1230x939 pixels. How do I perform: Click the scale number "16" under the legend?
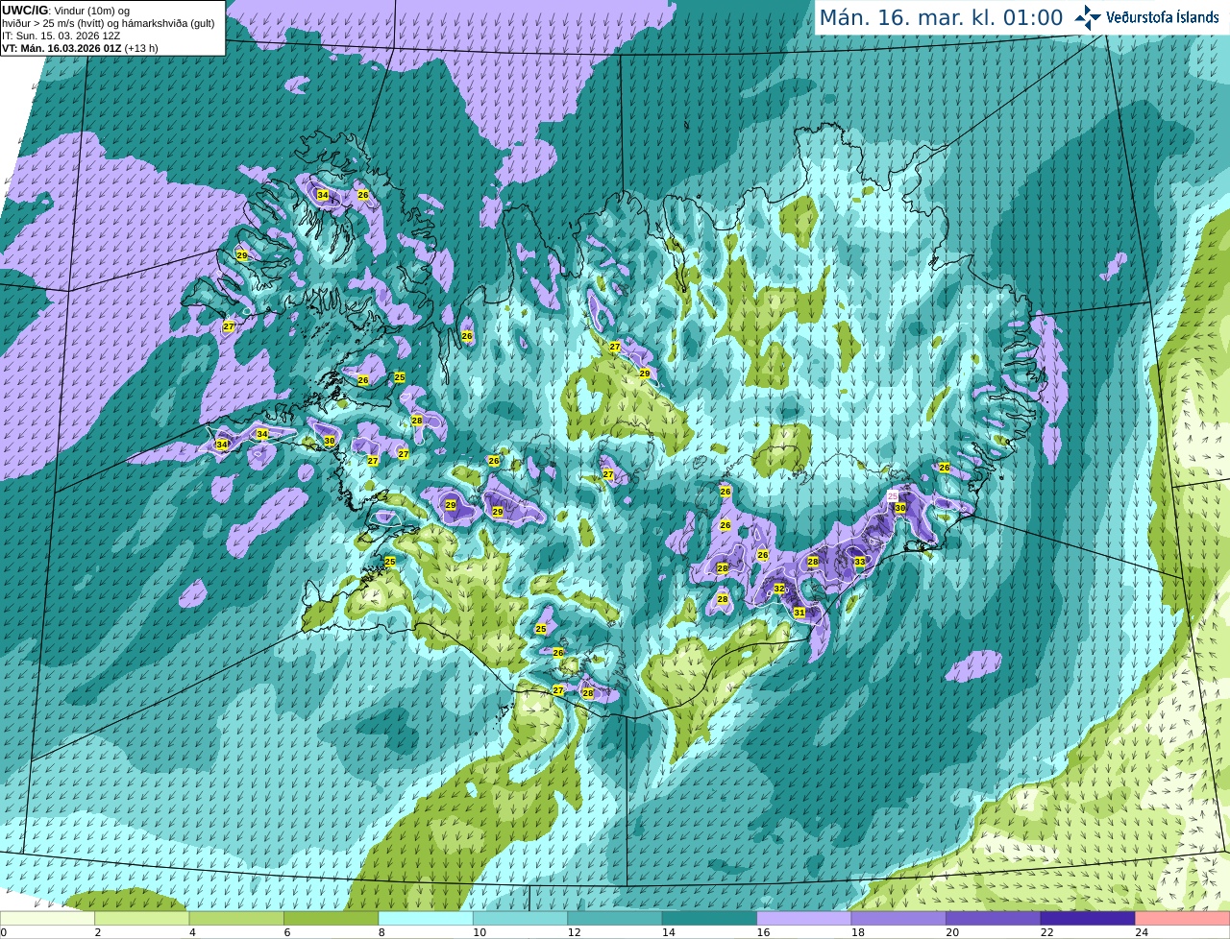pos(763,932)
